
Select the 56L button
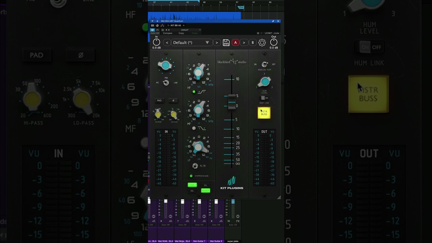click(x=192, y=191)
